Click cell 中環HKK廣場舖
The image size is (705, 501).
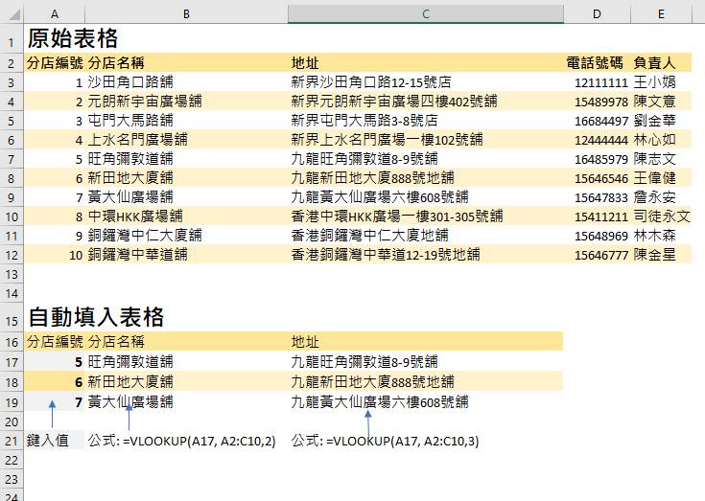click(x=135, y=216)
